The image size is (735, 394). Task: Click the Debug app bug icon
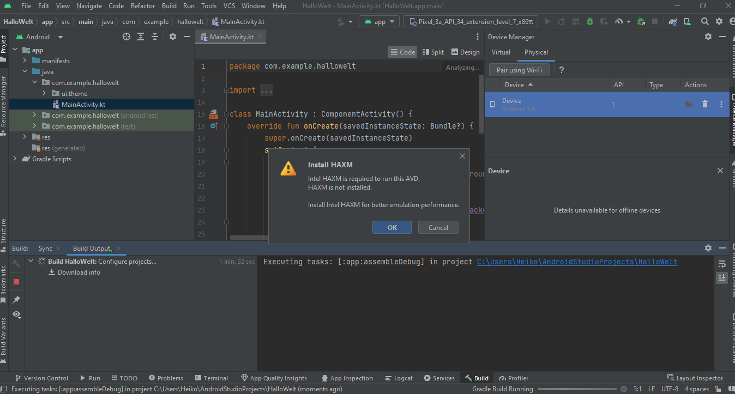tap(590, 22)
